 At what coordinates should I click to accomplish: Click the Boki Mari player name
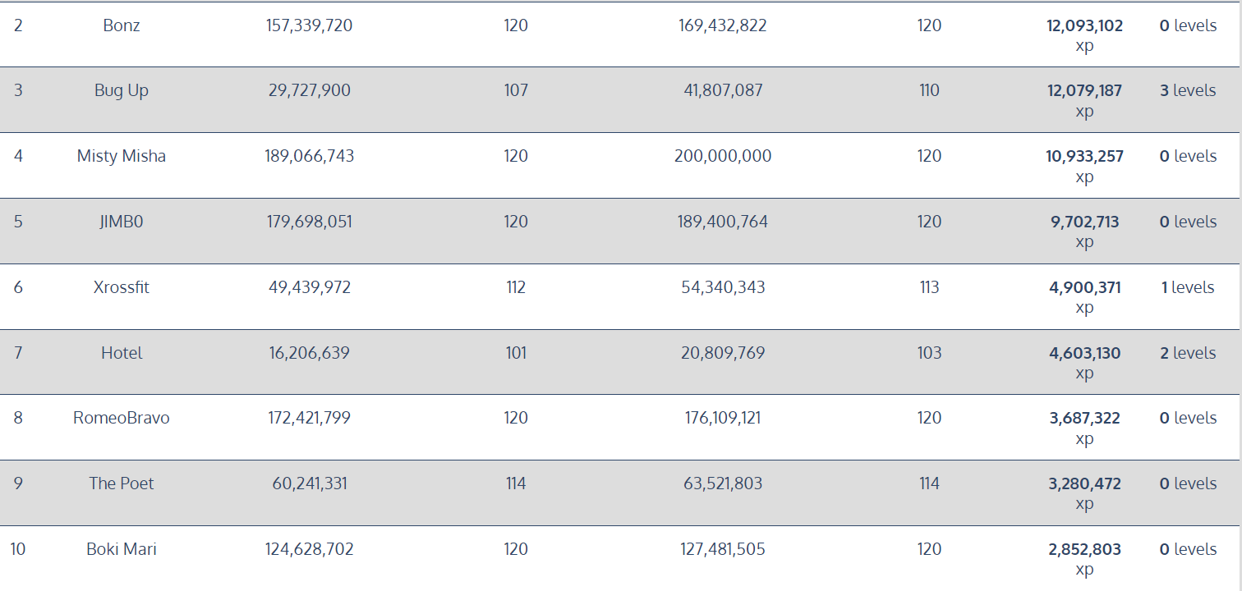[x=122, y=549]
